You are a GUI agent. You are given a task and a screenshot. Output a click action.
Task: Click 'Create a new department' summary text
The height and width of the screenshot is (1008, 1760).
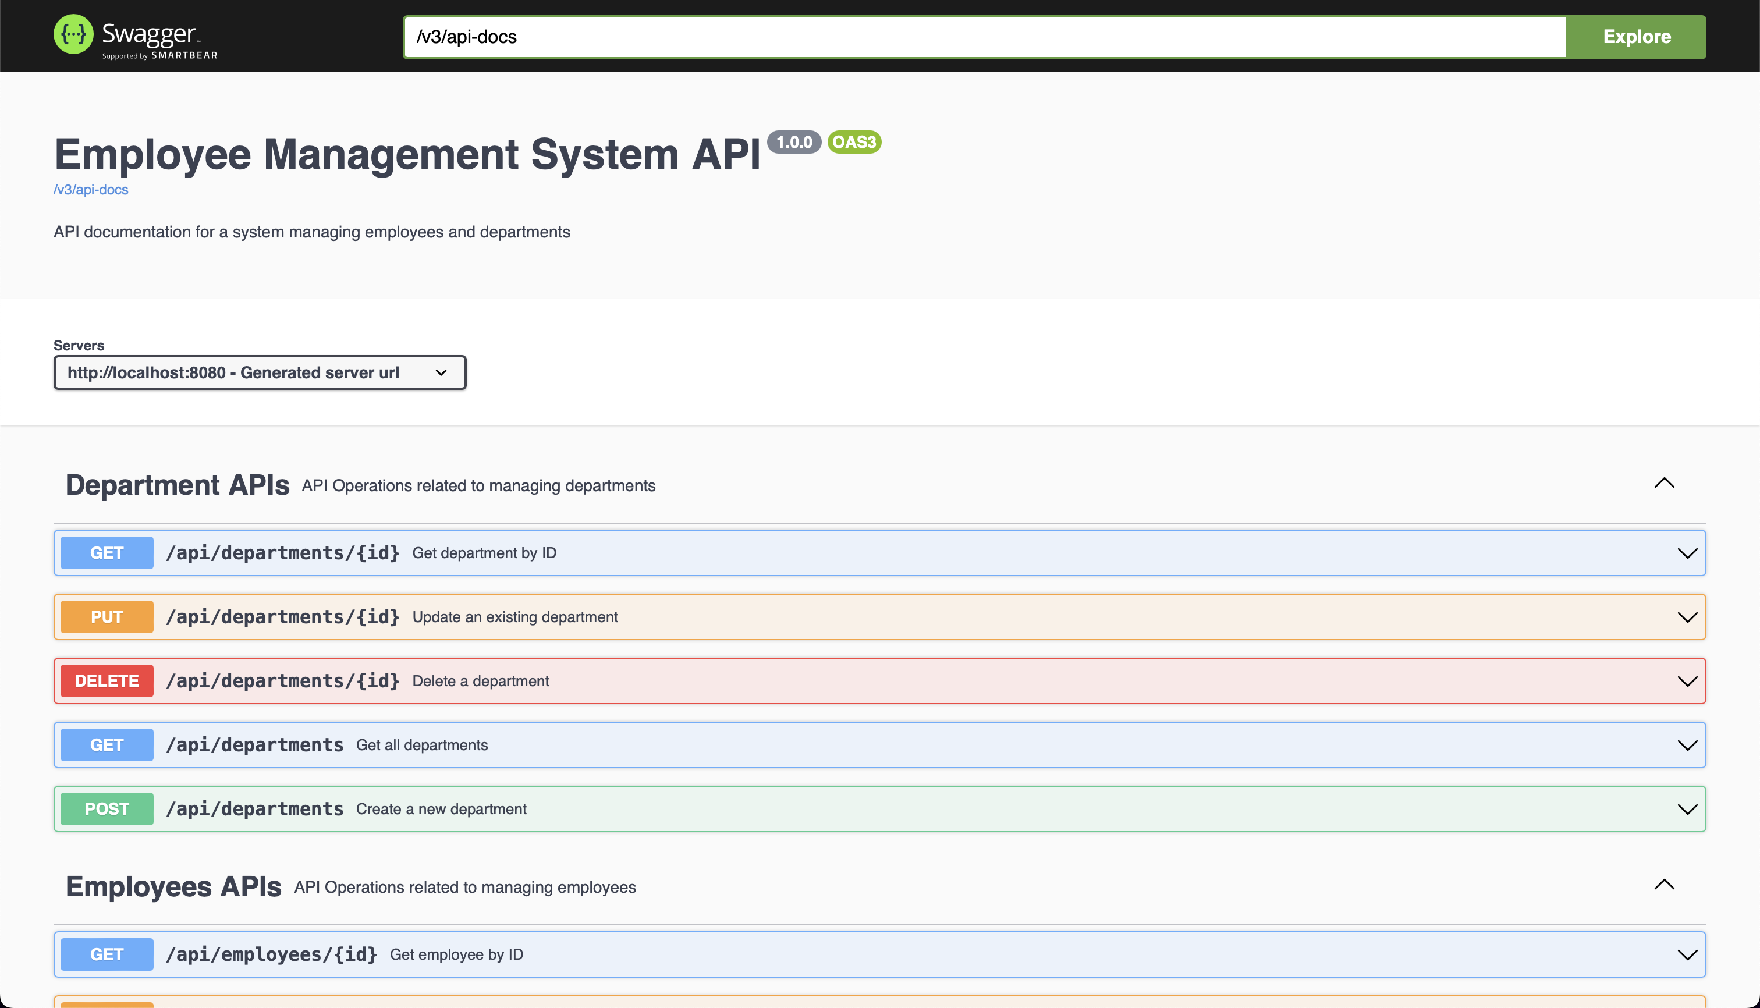[441, 810]
